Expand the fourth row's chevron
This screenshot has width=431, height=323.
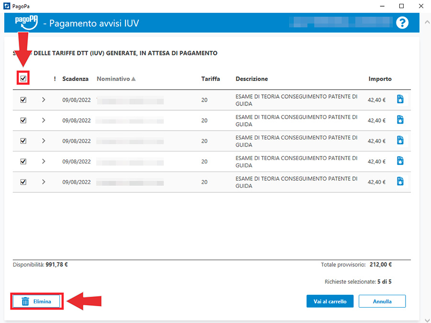click(x=44, y=161)
